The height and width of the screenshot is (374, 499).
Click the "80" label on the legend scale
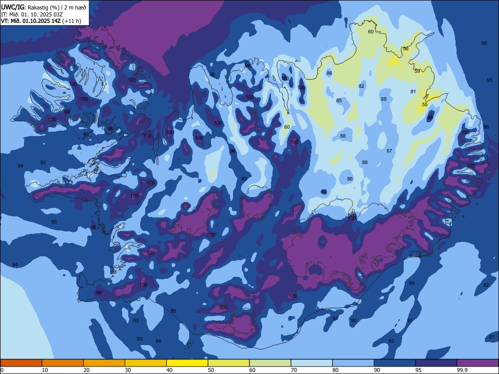(x=335, y=370)
